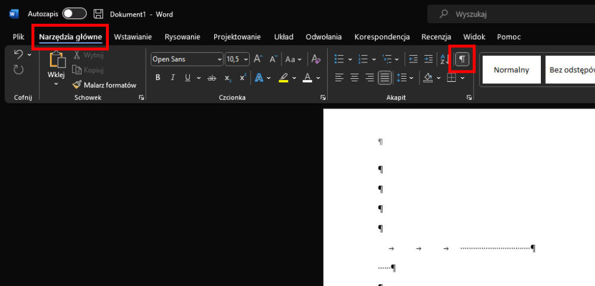Open the Projektowanie tab
This screenshot has width=595, height=286.
[237, 37]
